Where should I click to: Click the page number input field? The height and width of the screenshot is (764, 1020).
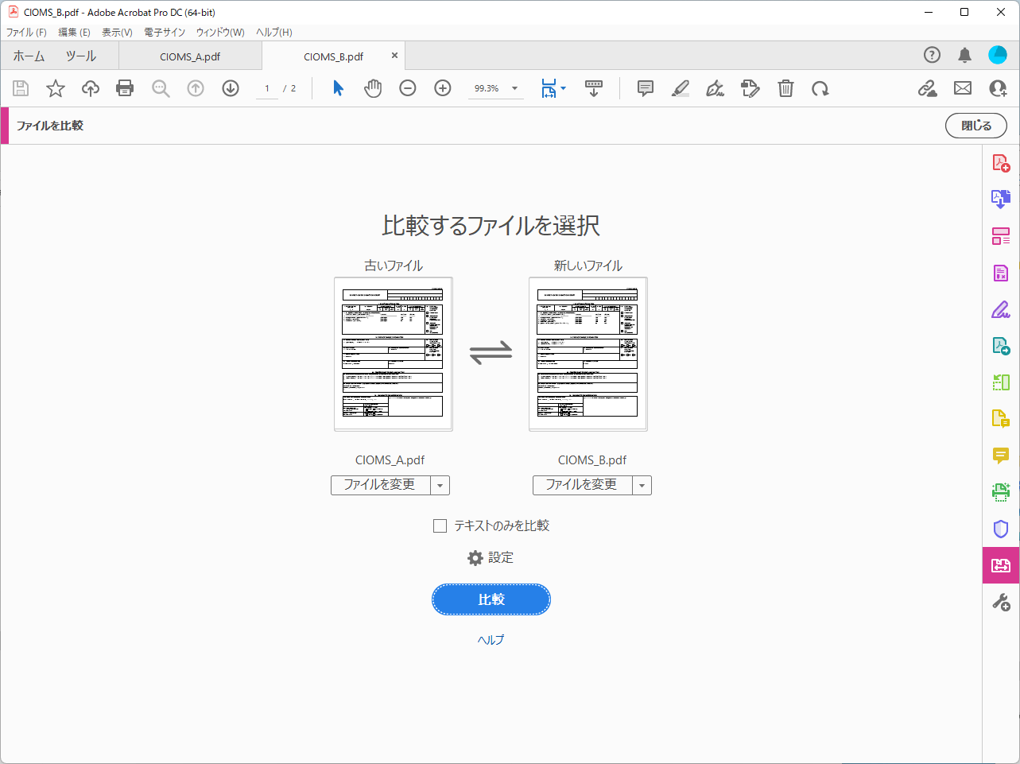[267, 88]
